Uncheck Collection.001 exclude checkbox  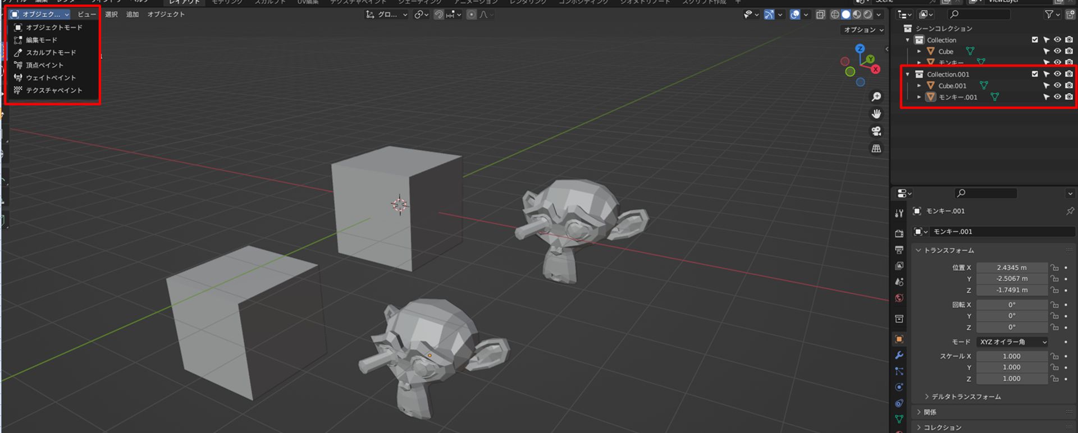tap(1035, 74)
